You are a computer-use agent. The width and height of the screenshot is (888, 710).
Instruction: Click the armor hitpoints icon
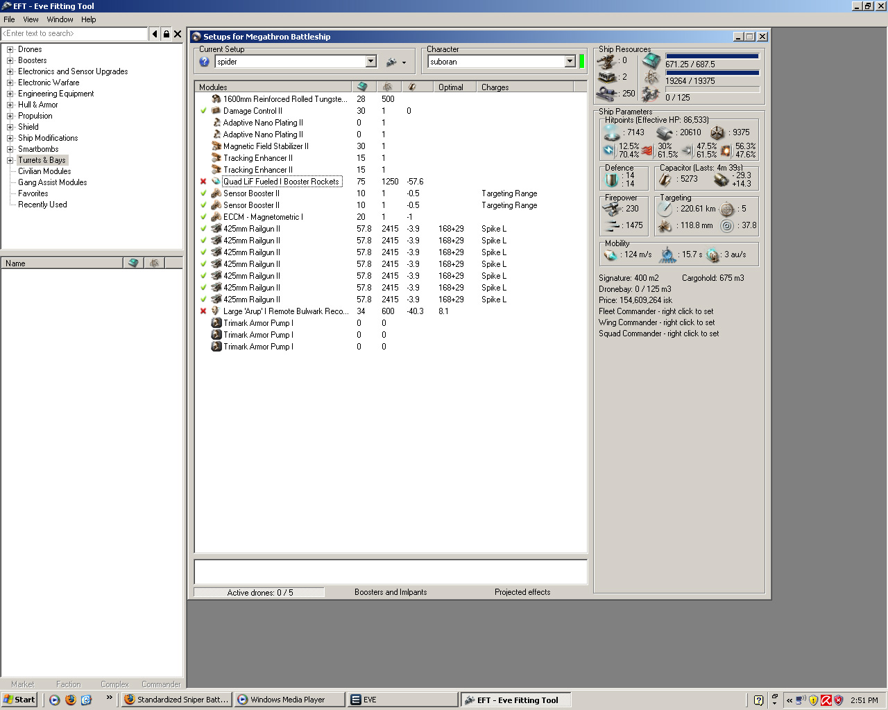tap(665, 132)
